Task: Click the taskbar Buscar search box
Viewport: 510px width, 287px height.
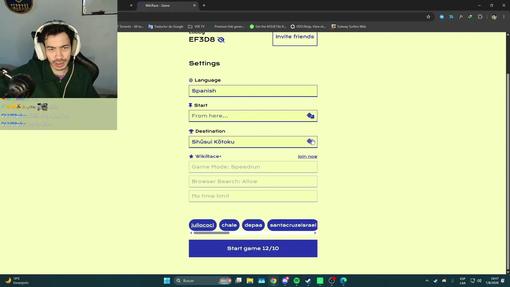Action: pos(203,281)
